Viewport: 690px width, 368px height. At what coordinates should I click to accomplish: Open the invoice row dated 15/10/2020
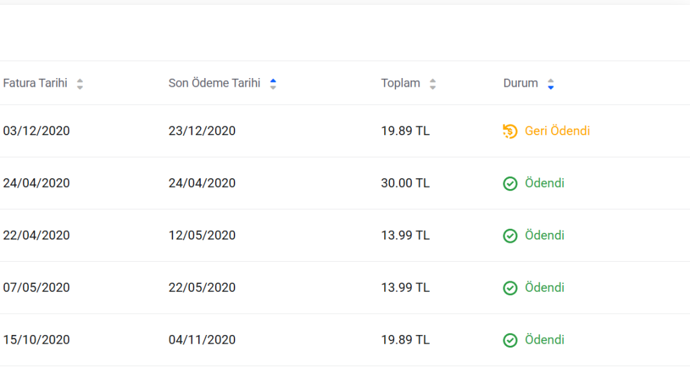pyautogui.click(x=36, y=340)
